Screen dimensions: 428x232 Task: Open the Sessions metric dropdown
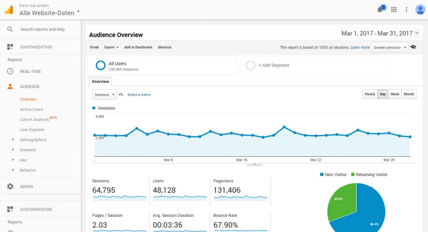pos(105,94)
